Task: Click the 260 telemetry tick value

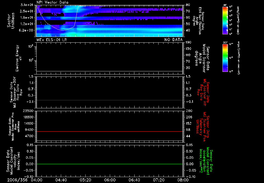Action: pyautogui.click(x=189, y=111)
